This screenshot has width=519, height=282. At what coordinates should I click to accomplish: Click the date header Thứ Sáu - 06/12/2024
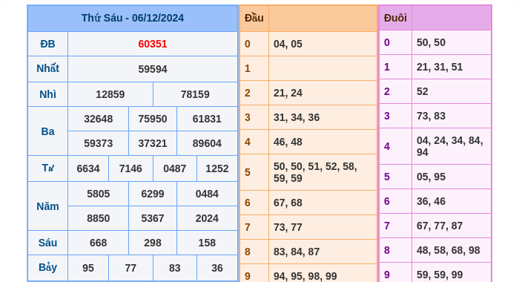click(133, 18)
